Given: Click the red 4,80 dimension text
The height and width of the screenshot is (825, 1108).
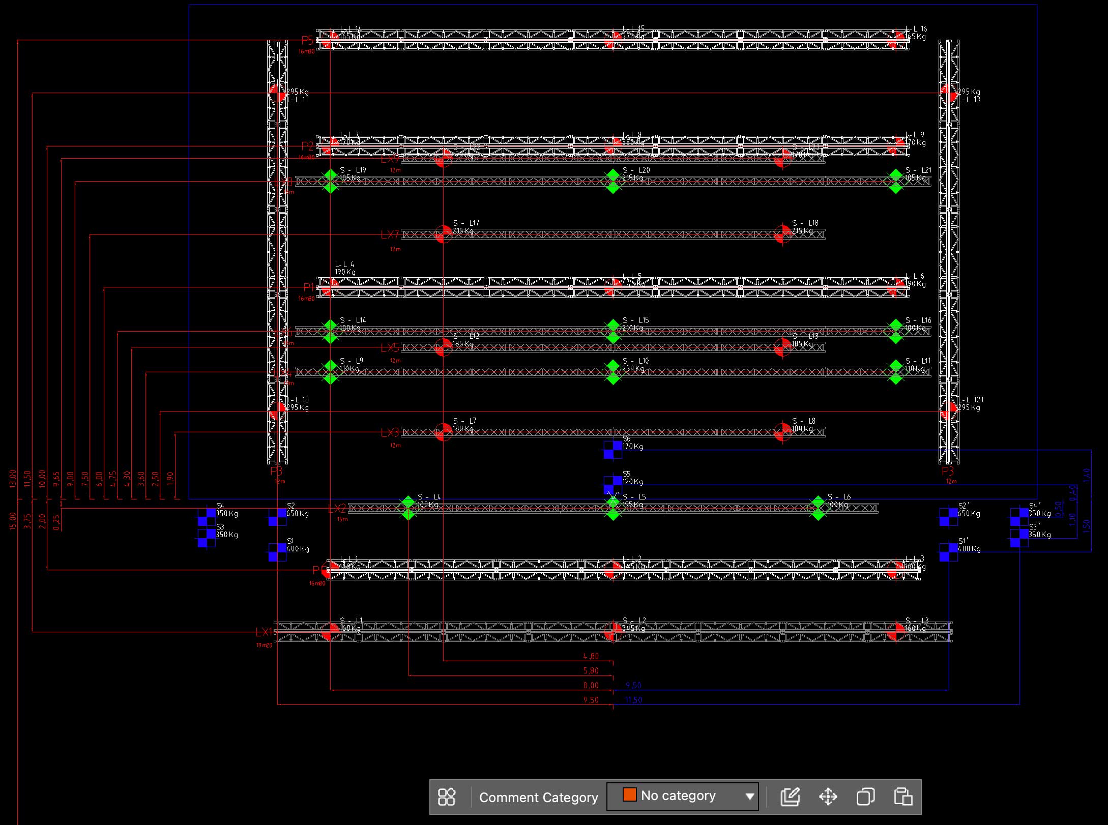Looking at the screenshot, I should point(591,657).
